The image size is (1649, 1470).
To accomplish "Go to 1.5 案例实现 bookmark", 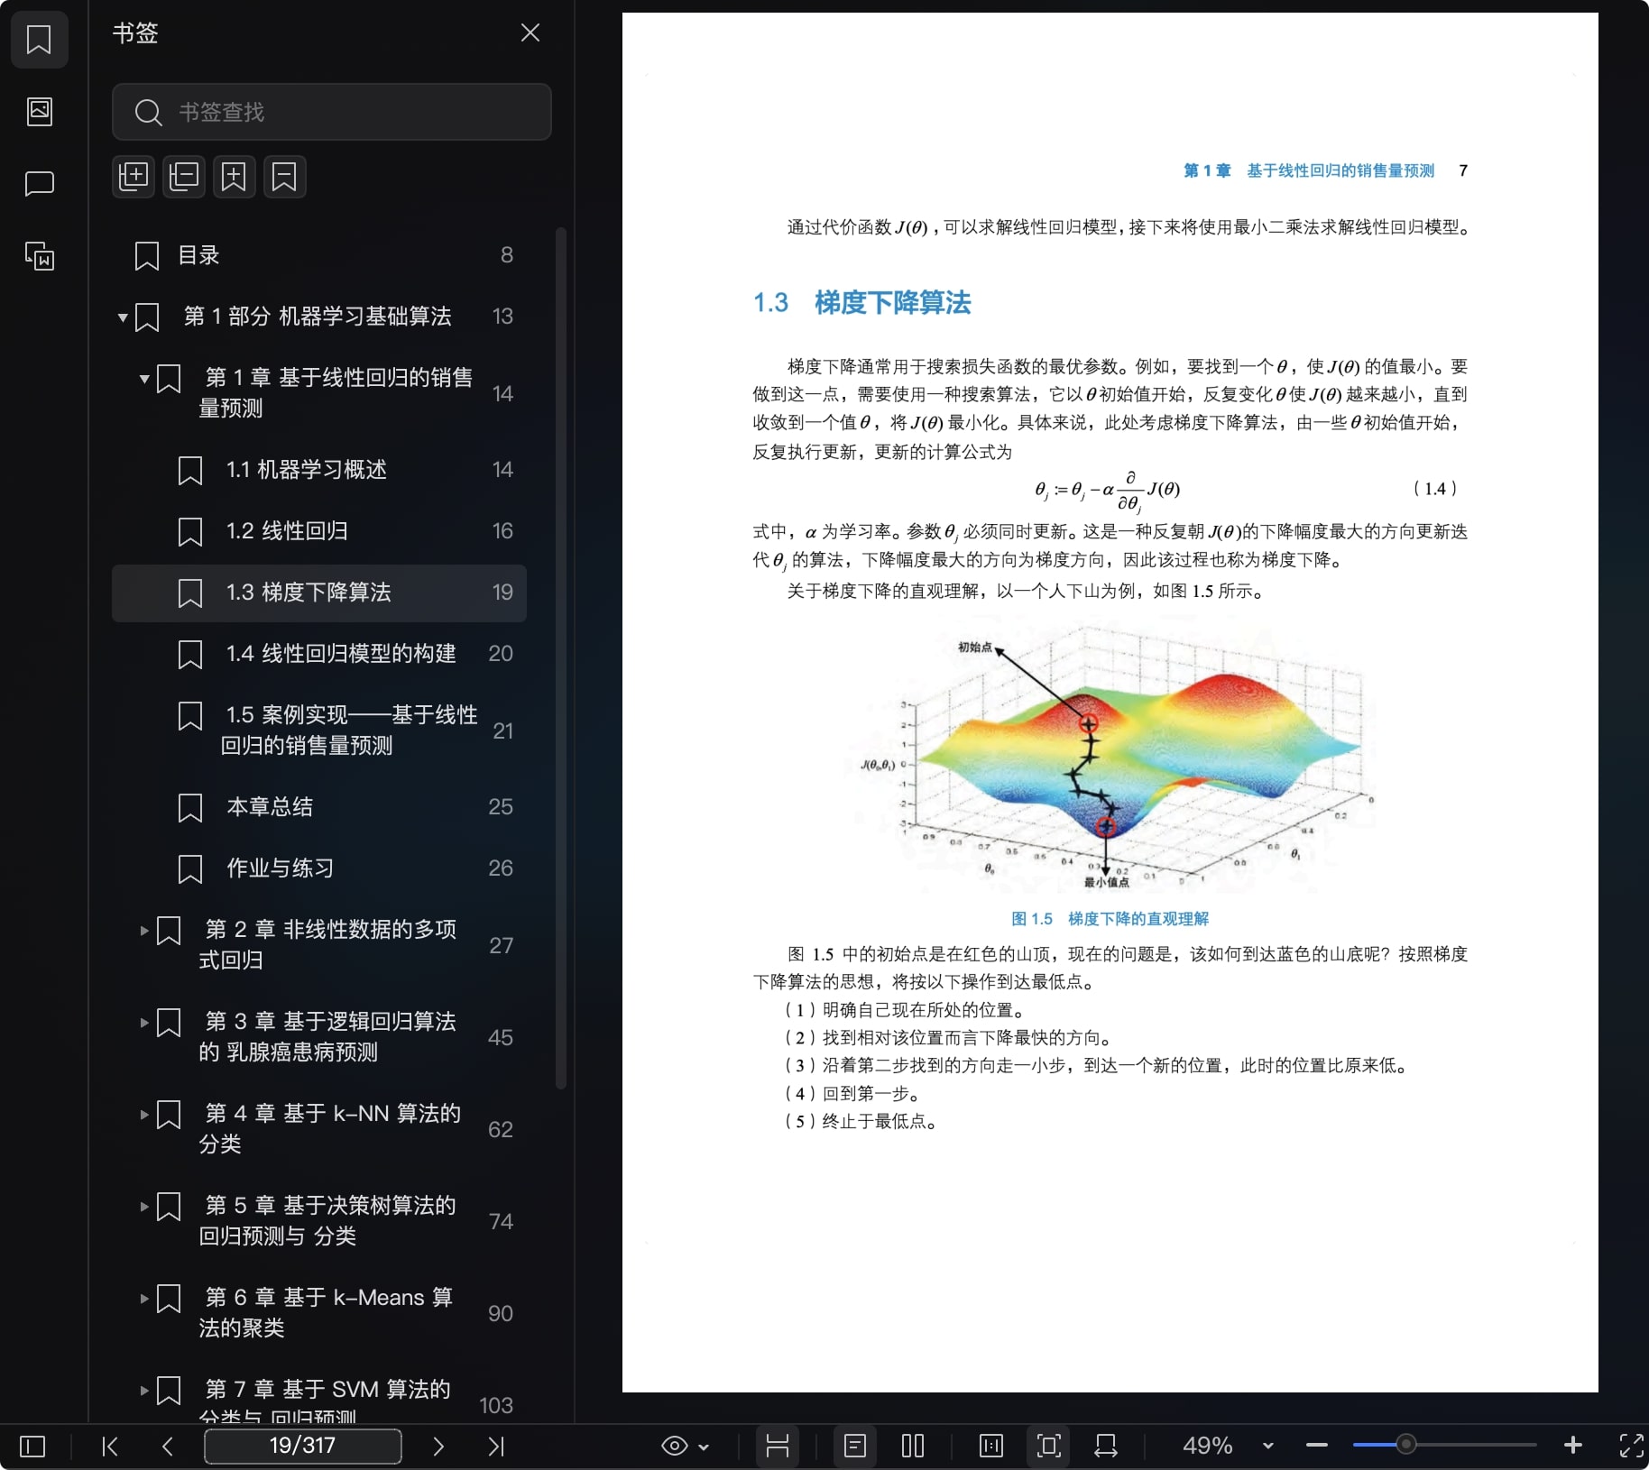I will point(319,730).
